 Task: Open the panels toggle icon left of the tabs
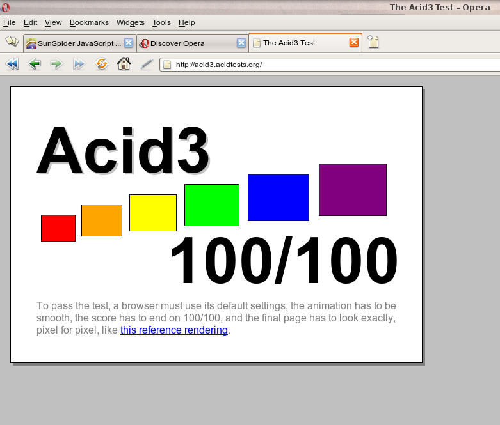(x=12, y=42)
